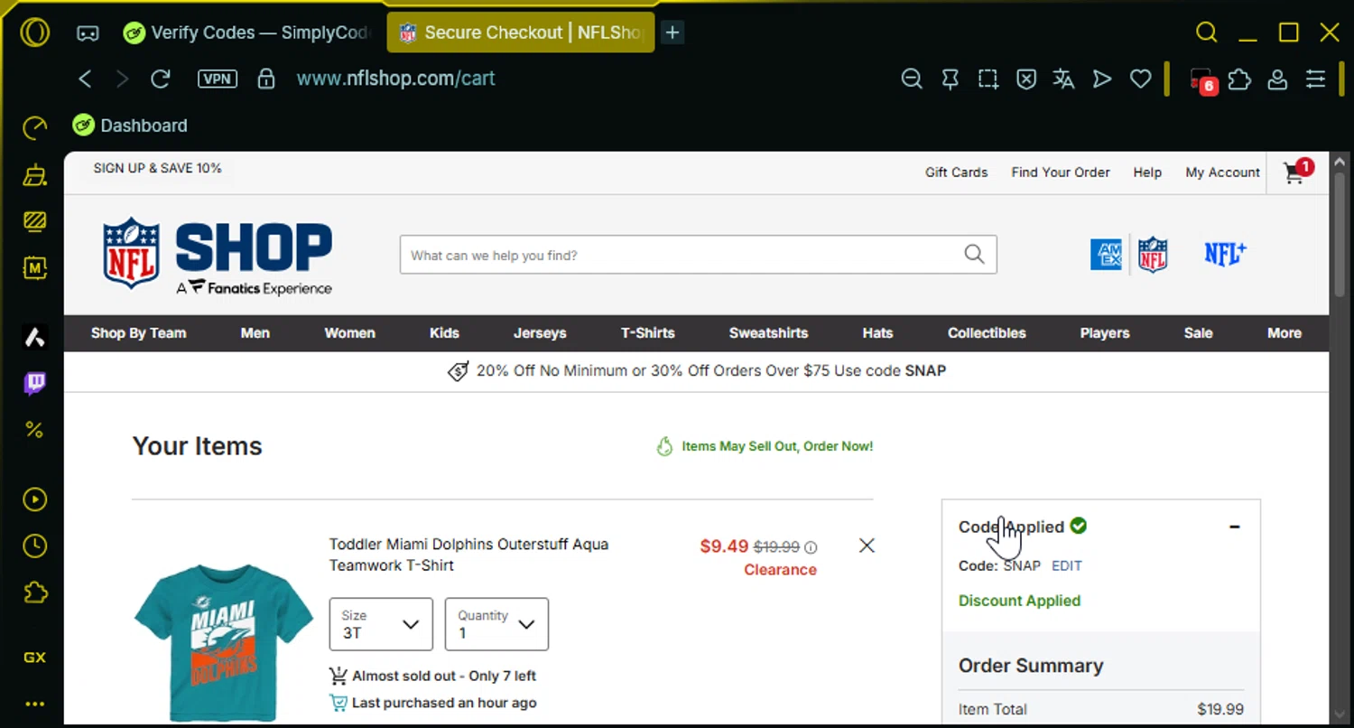
Task: View site security lock info
Action: point(265,79)
